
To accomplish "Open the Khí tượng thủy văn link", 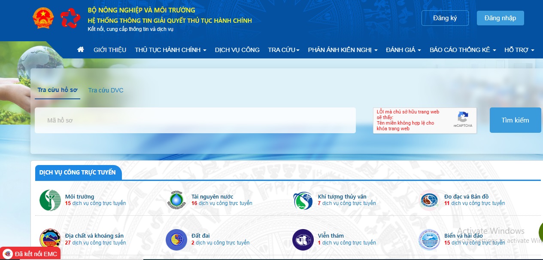I will (342, 197).
